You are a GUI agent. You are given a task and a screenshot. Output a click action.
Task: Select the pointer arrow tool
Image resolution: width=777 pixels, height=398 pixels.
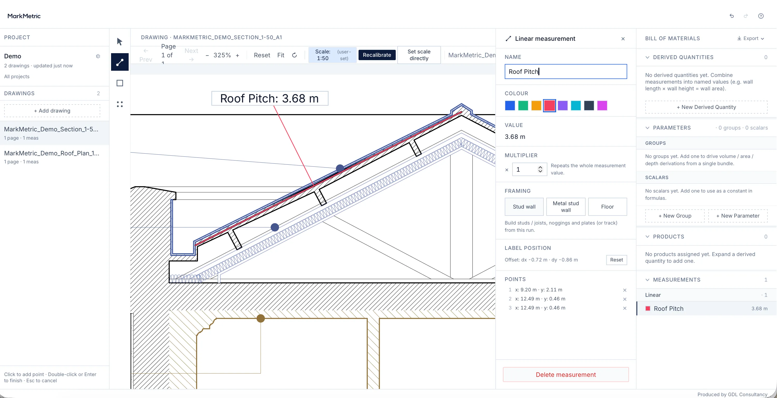[120, 41]
